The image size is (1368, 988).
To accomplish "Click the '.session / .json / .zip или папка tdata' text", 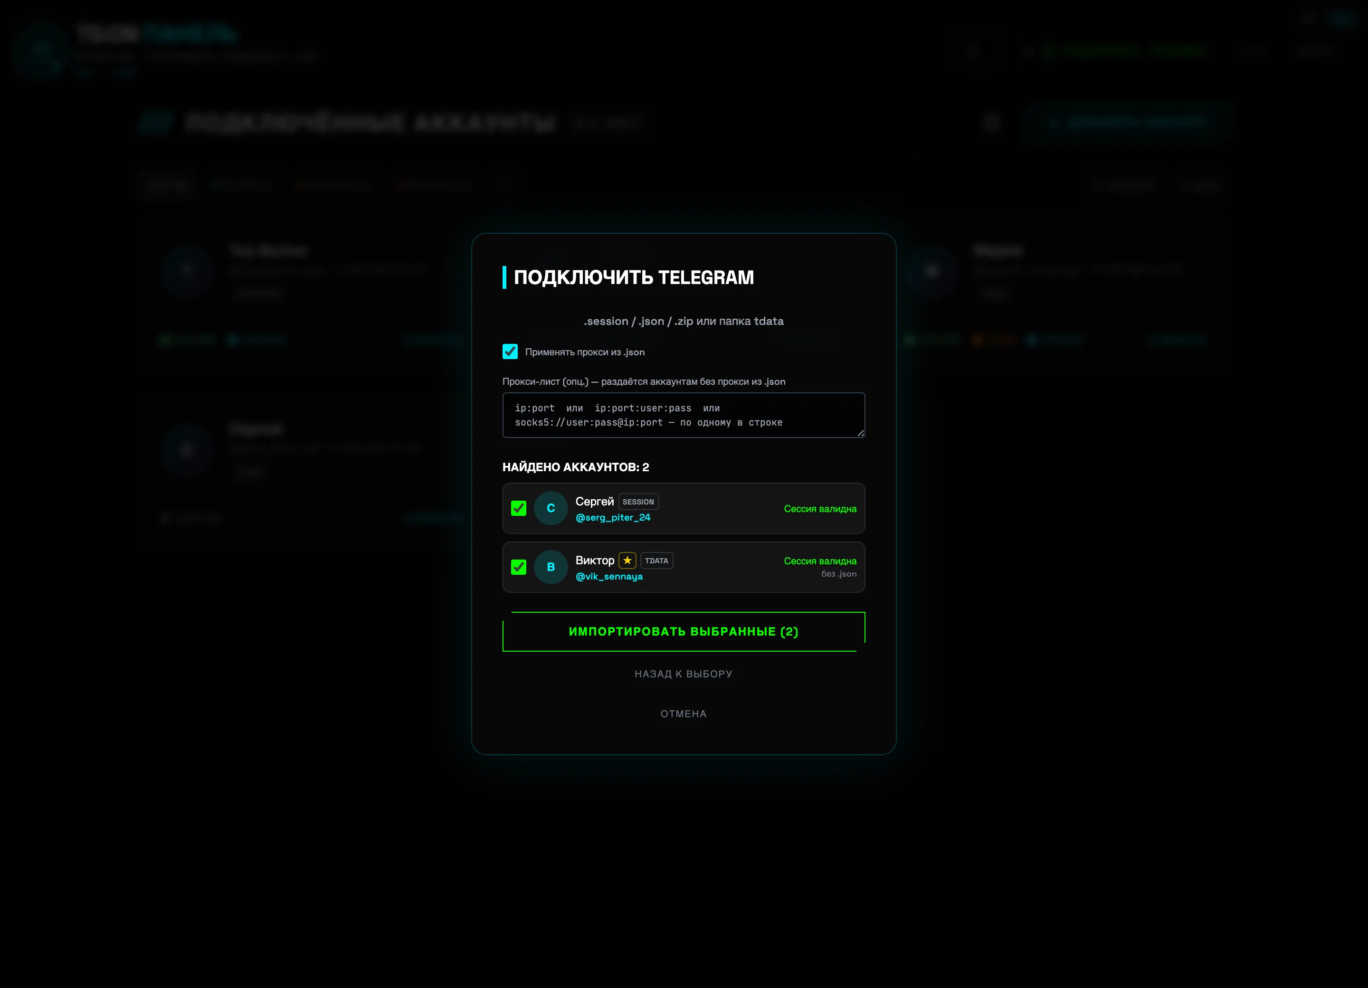I will tap(684, 321).
